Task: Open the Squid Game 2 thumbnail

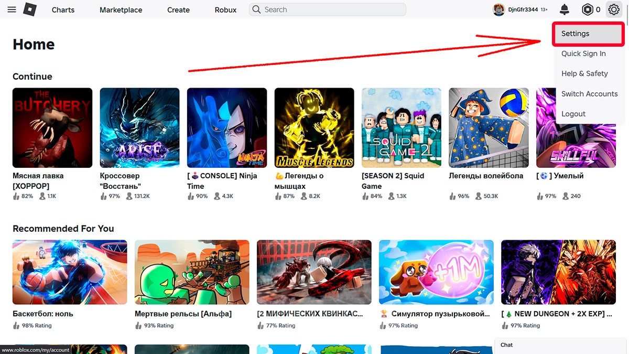Action: (402, 128)
